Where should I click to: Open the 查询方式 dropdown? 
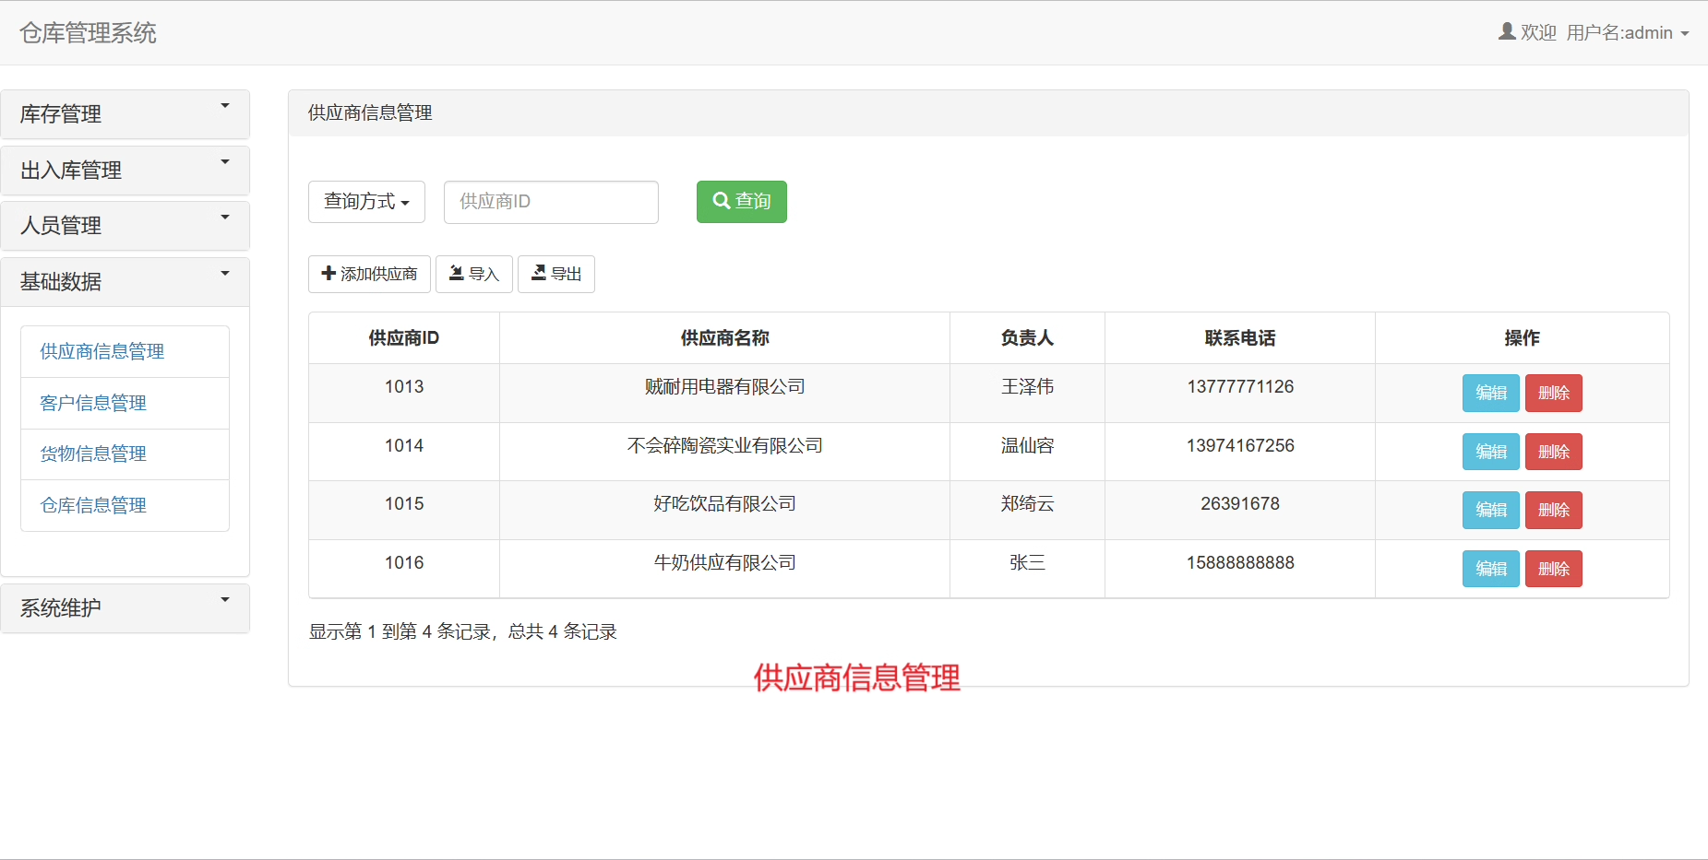(366, 202)
